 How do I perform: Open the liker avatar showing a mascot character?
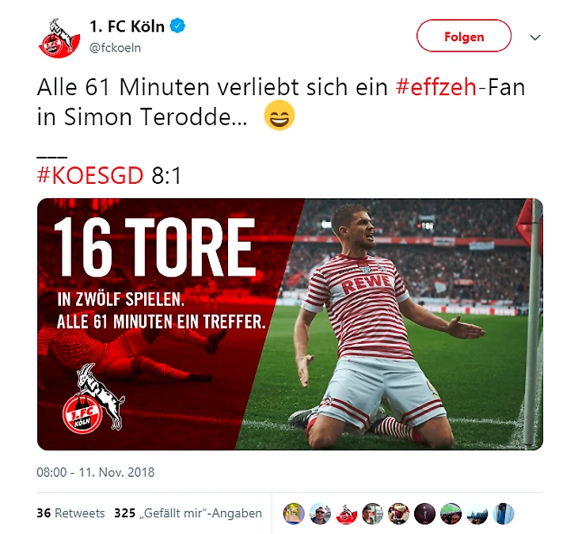(398, 513)
